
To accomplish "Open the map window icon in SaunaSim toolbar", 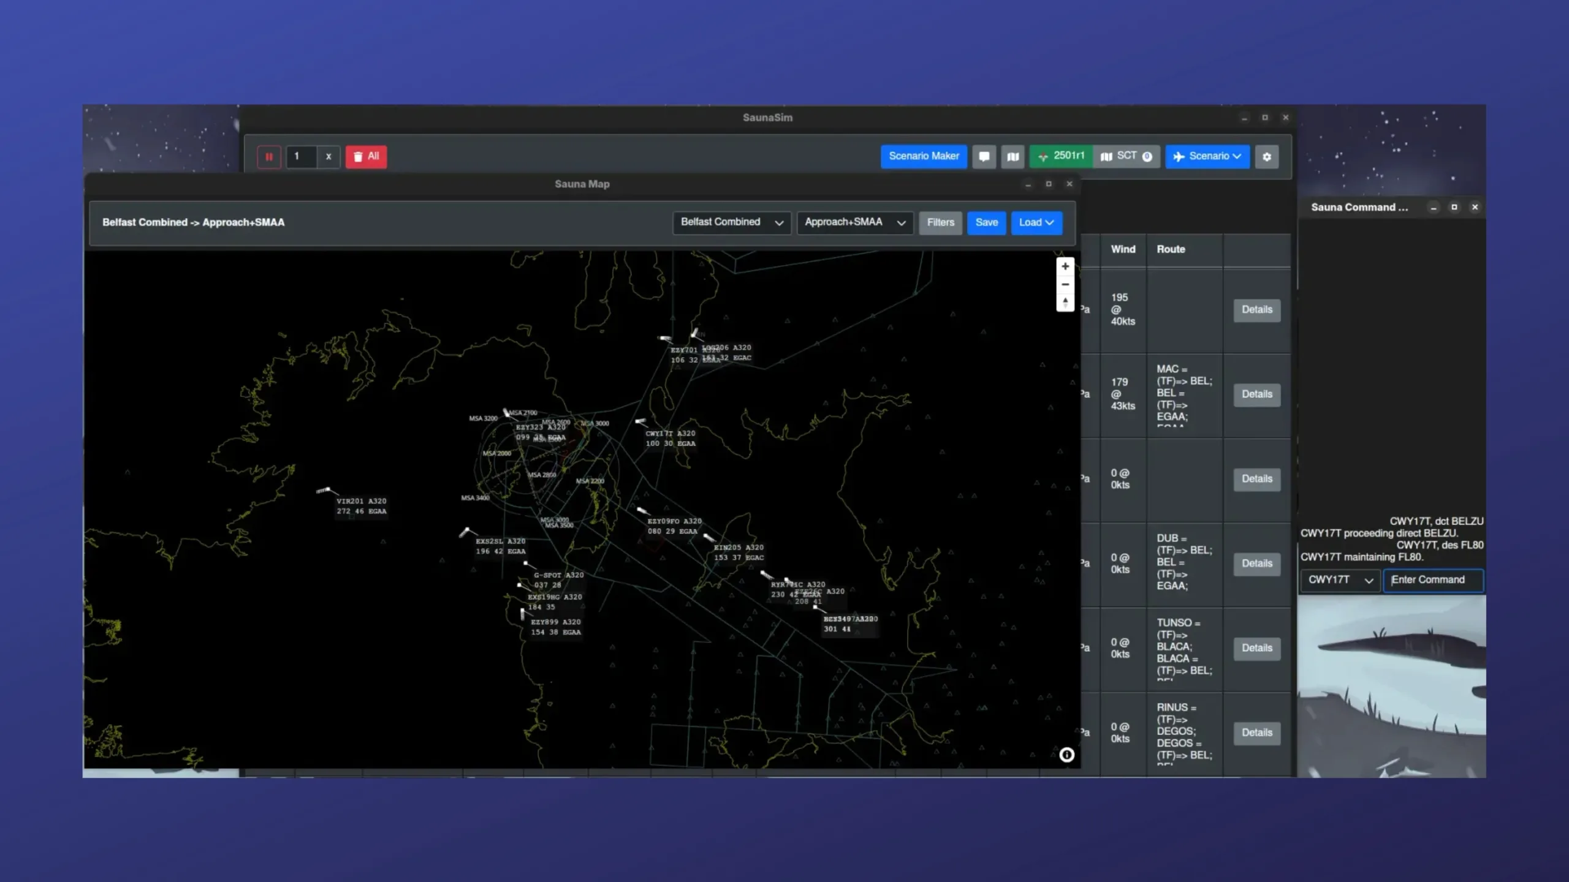I will tap(1013, 157).
